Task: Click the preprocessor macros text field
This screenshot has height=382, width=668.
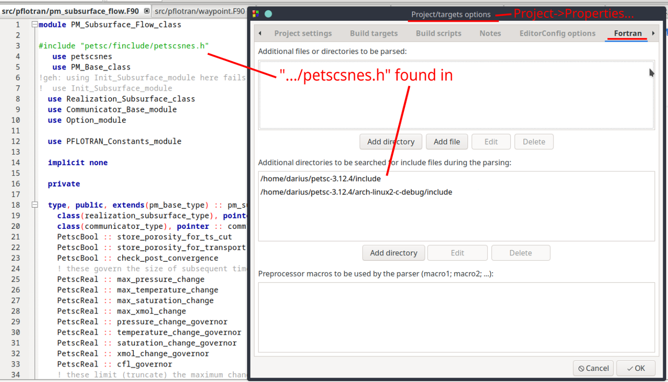Action: point(456,317)
